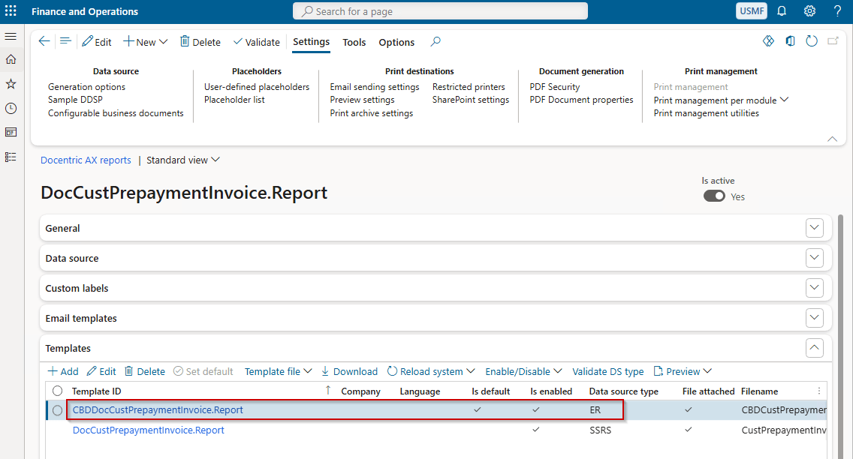
Task: Switch to the Settings tab
Action: pos(311,42)
